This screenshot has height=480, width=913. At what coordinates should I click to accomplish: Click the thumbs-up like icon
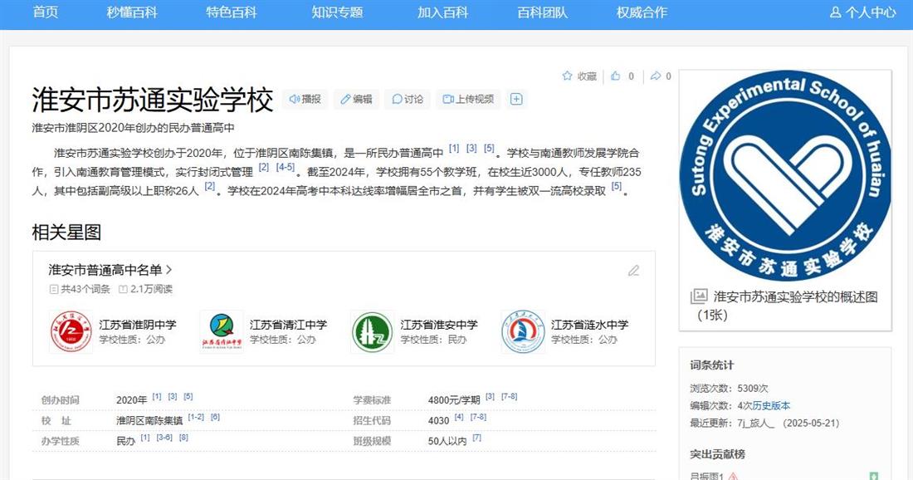(616, 76)
